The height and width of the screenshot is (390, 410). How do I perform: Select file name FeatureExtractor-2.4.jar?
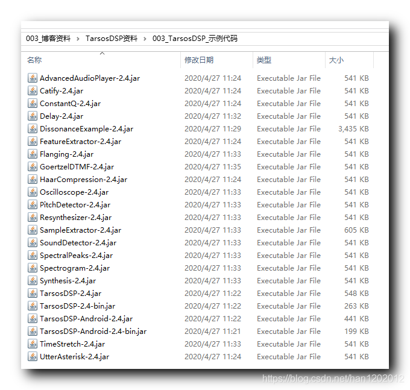tap(81, 142)
